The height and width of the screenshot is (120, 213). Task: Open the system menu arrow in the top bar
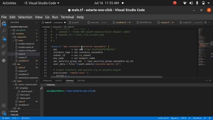point(209,3)
